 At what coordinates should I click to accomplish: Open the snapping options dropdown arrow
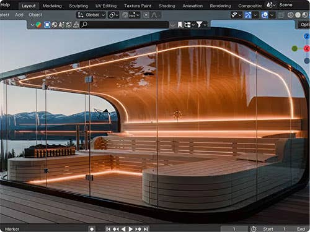[x=138, y=15]
